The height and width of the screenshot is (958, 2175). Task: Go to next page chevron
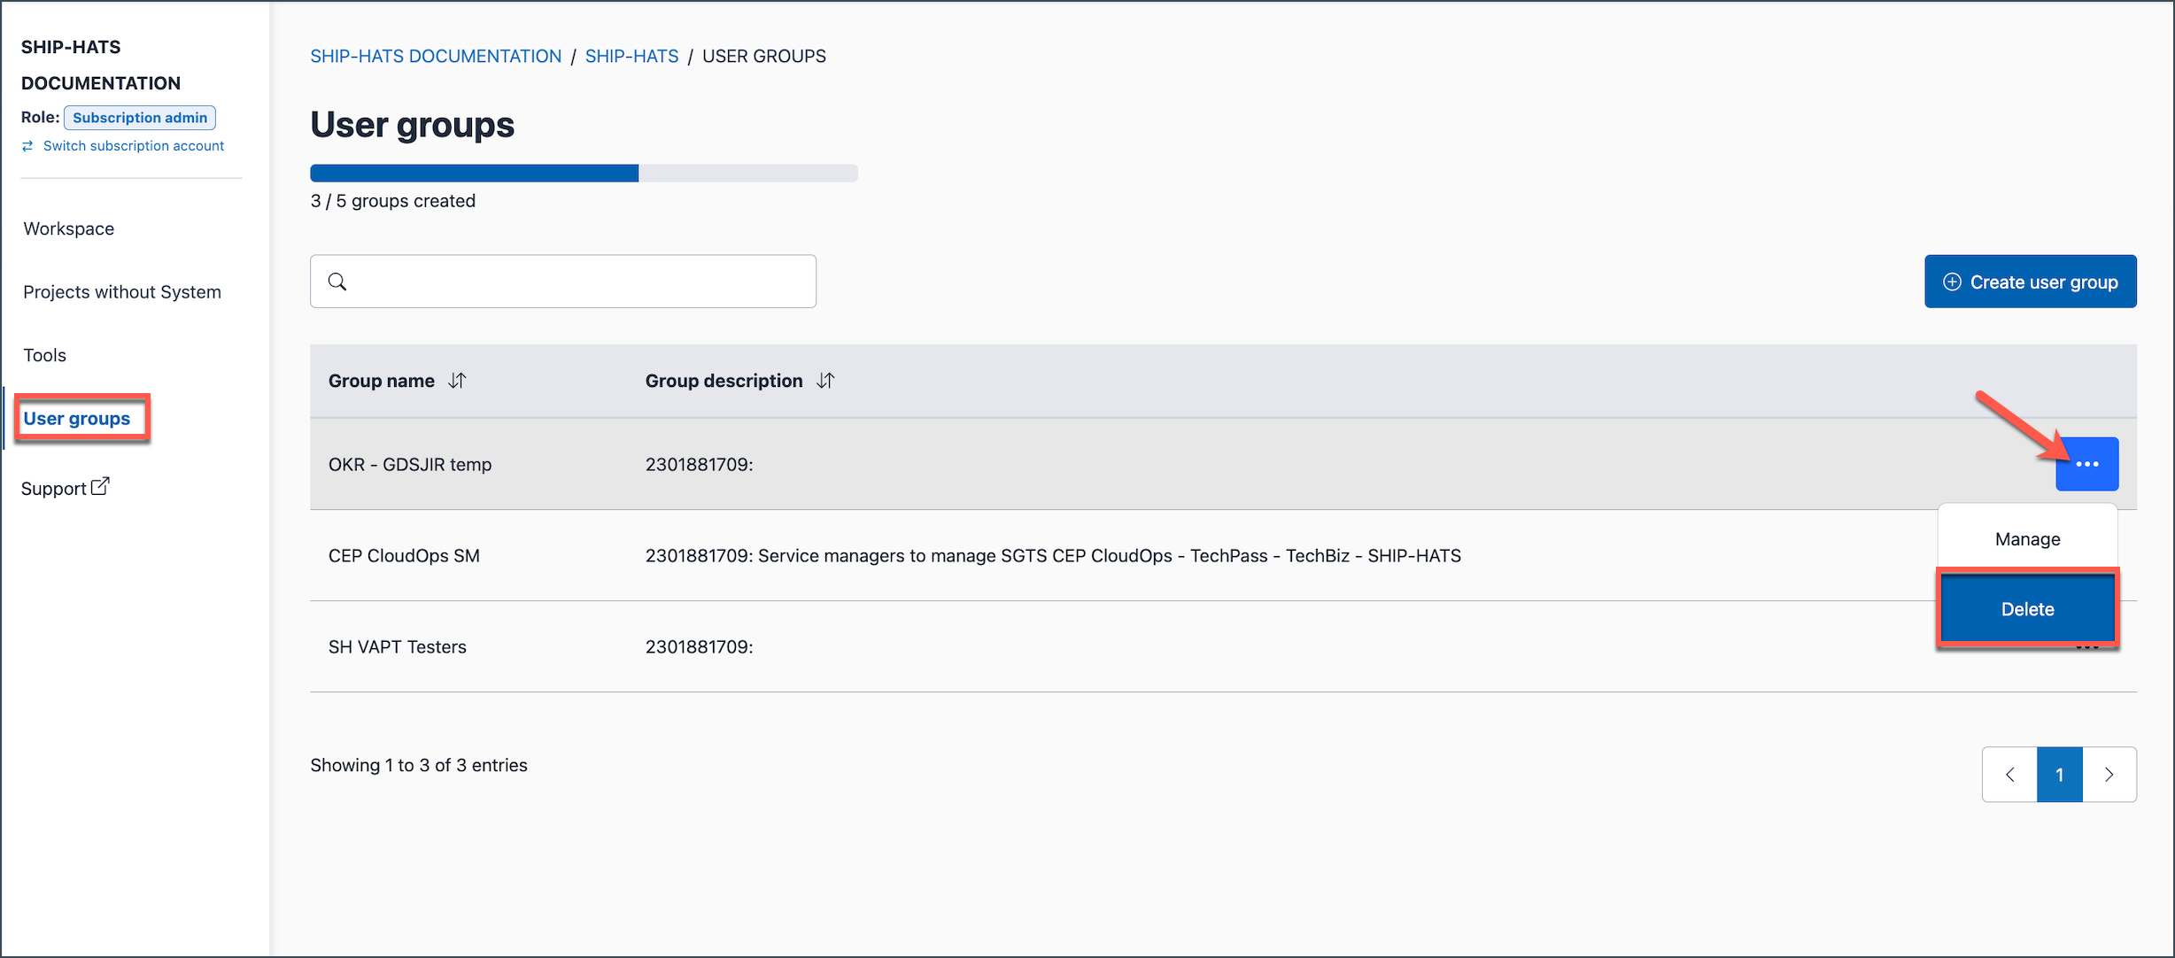click(2109, 775)
